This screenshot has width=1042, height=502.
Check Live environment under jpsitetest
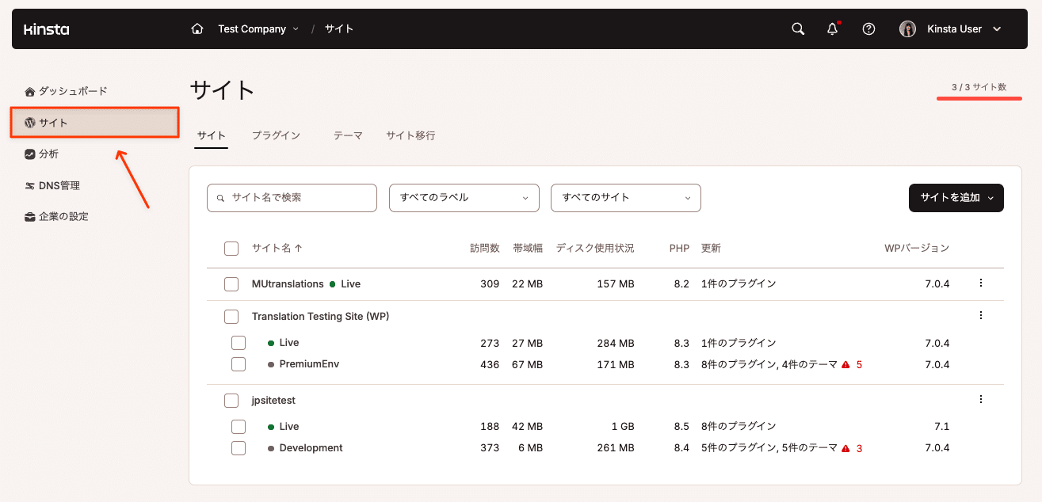[x=239, y=427]
